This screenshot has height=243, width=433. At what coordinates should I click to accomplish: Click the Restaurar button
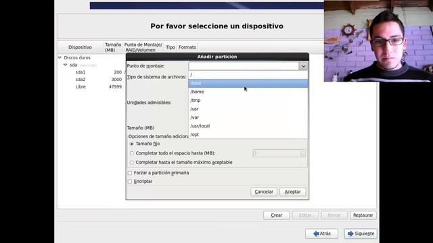click(363, 215)
